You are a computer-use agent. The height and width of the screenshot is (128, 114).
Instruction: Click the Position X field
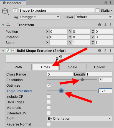click(x=59, y=31)
